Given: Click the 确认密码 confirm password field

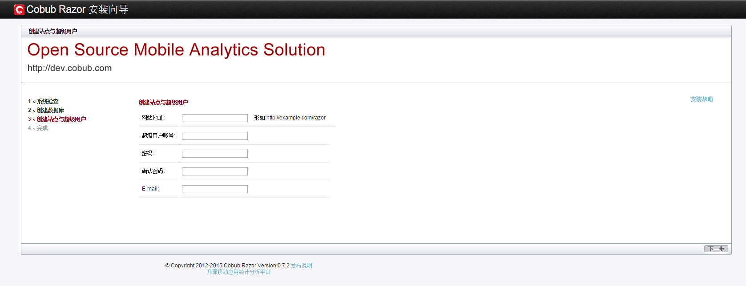Looking at the screenshot, I should (215, 171).
